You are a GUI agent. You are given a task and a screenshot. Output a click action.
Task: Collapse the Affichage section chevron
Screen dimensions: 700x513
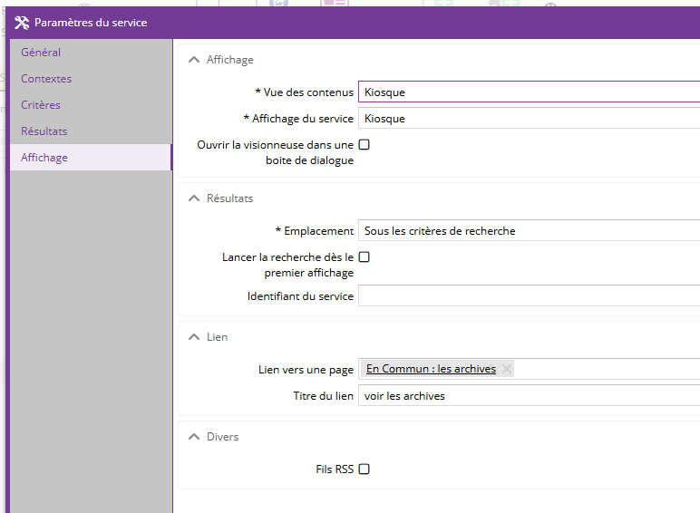click(194, 60)
